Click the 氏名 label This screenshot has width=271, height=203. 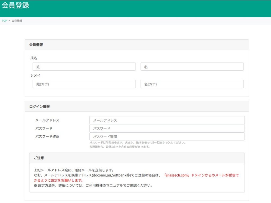tap(34, 58)
